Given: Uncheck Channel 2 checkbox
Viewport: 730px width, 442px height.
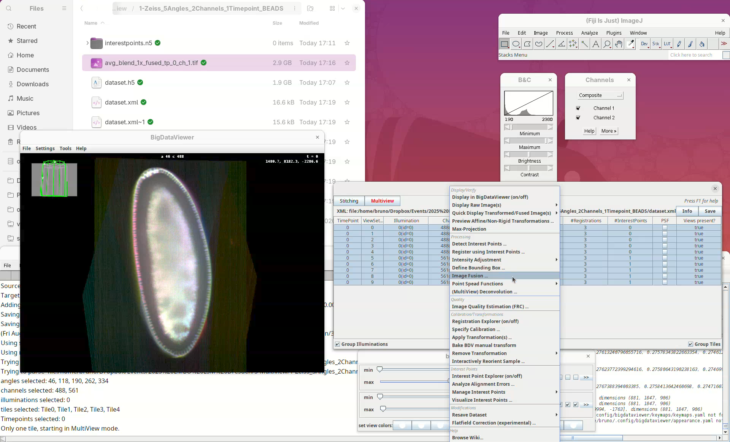Looking at the screenshot, I should [x=578, y=118].
